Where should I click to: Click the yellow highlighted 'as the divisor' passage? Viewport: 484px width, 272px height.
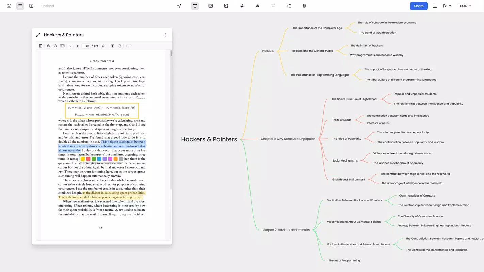101,195
